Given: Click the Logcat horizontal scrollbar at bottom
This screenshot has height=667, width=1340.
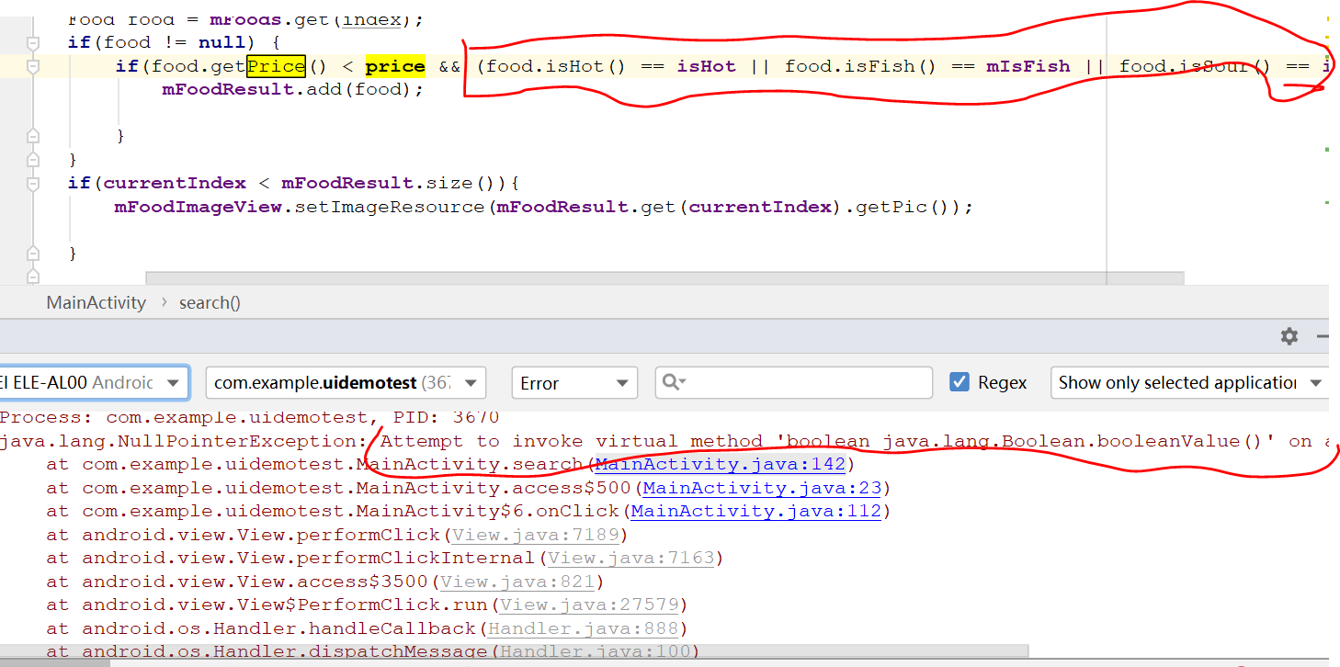Looking at the screenshot, I should tap(515, 650).
